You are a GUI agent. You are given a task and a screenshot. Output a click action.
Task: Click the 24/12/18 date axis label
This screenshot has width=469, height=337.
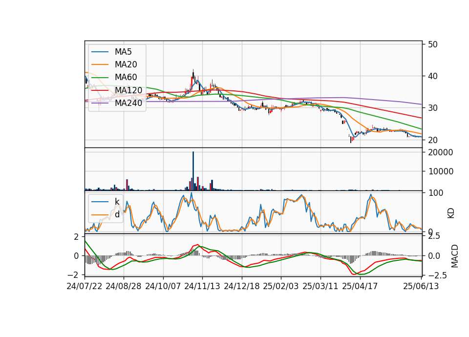(x=242, y=286)
